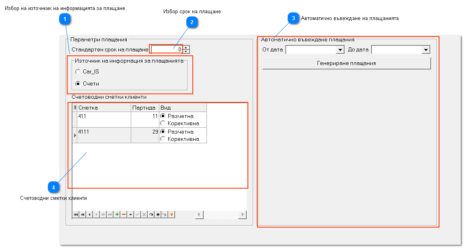Increase the standard payment term value
The image size is (464, 248).
point(186,47)
